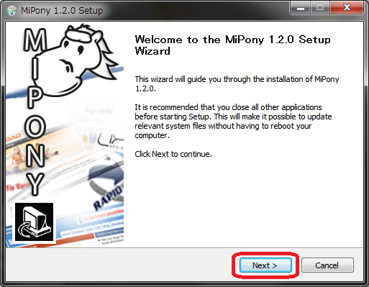The image size is (369, 287).
Task: Click the 'MiPony 1.2.0 Setup' title text
Action: (62, 11)
